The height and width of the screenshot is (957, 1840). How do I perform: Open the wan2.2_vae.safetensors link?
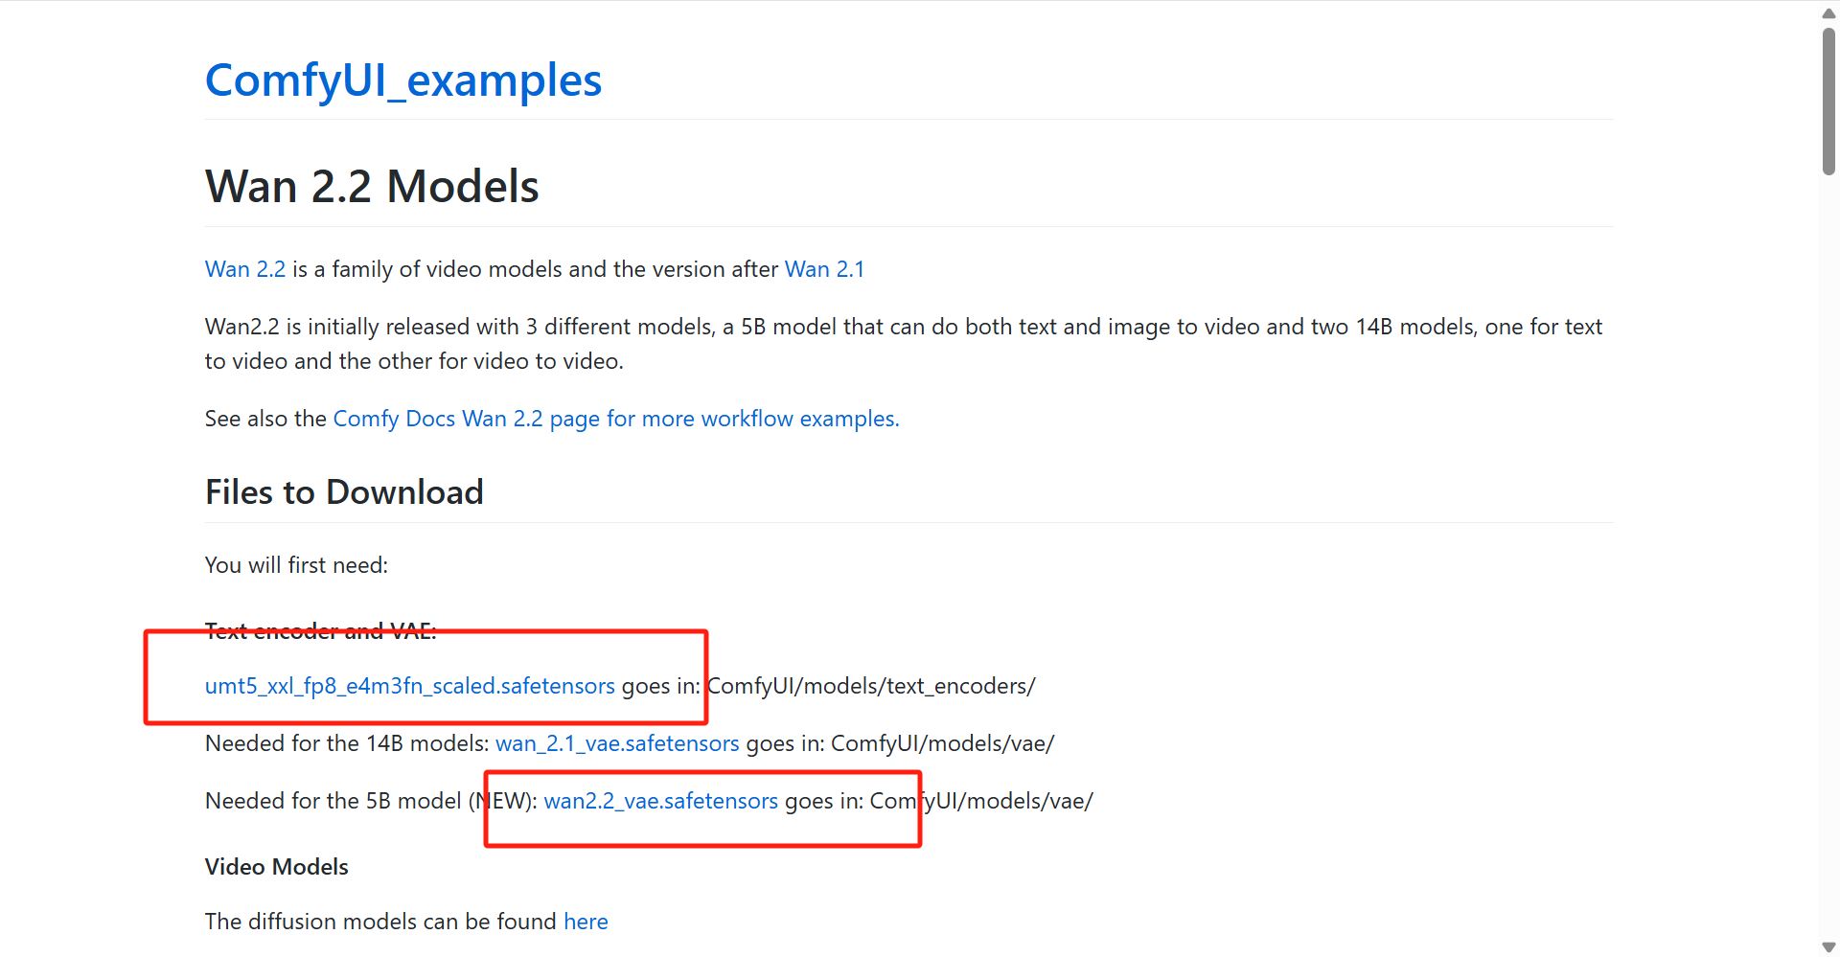660,801
